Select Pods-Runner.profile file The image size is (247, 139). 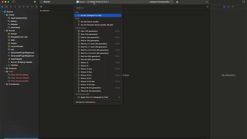coord(19,81)
